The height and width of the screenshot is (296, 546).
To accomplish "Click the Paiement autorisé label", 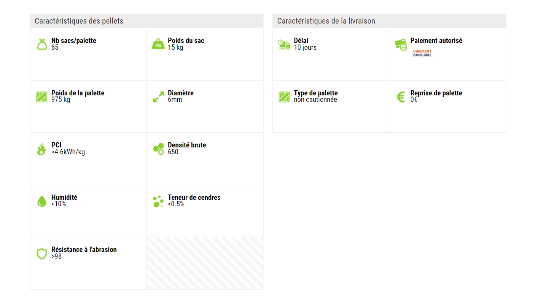I will (x=436, y=41).
